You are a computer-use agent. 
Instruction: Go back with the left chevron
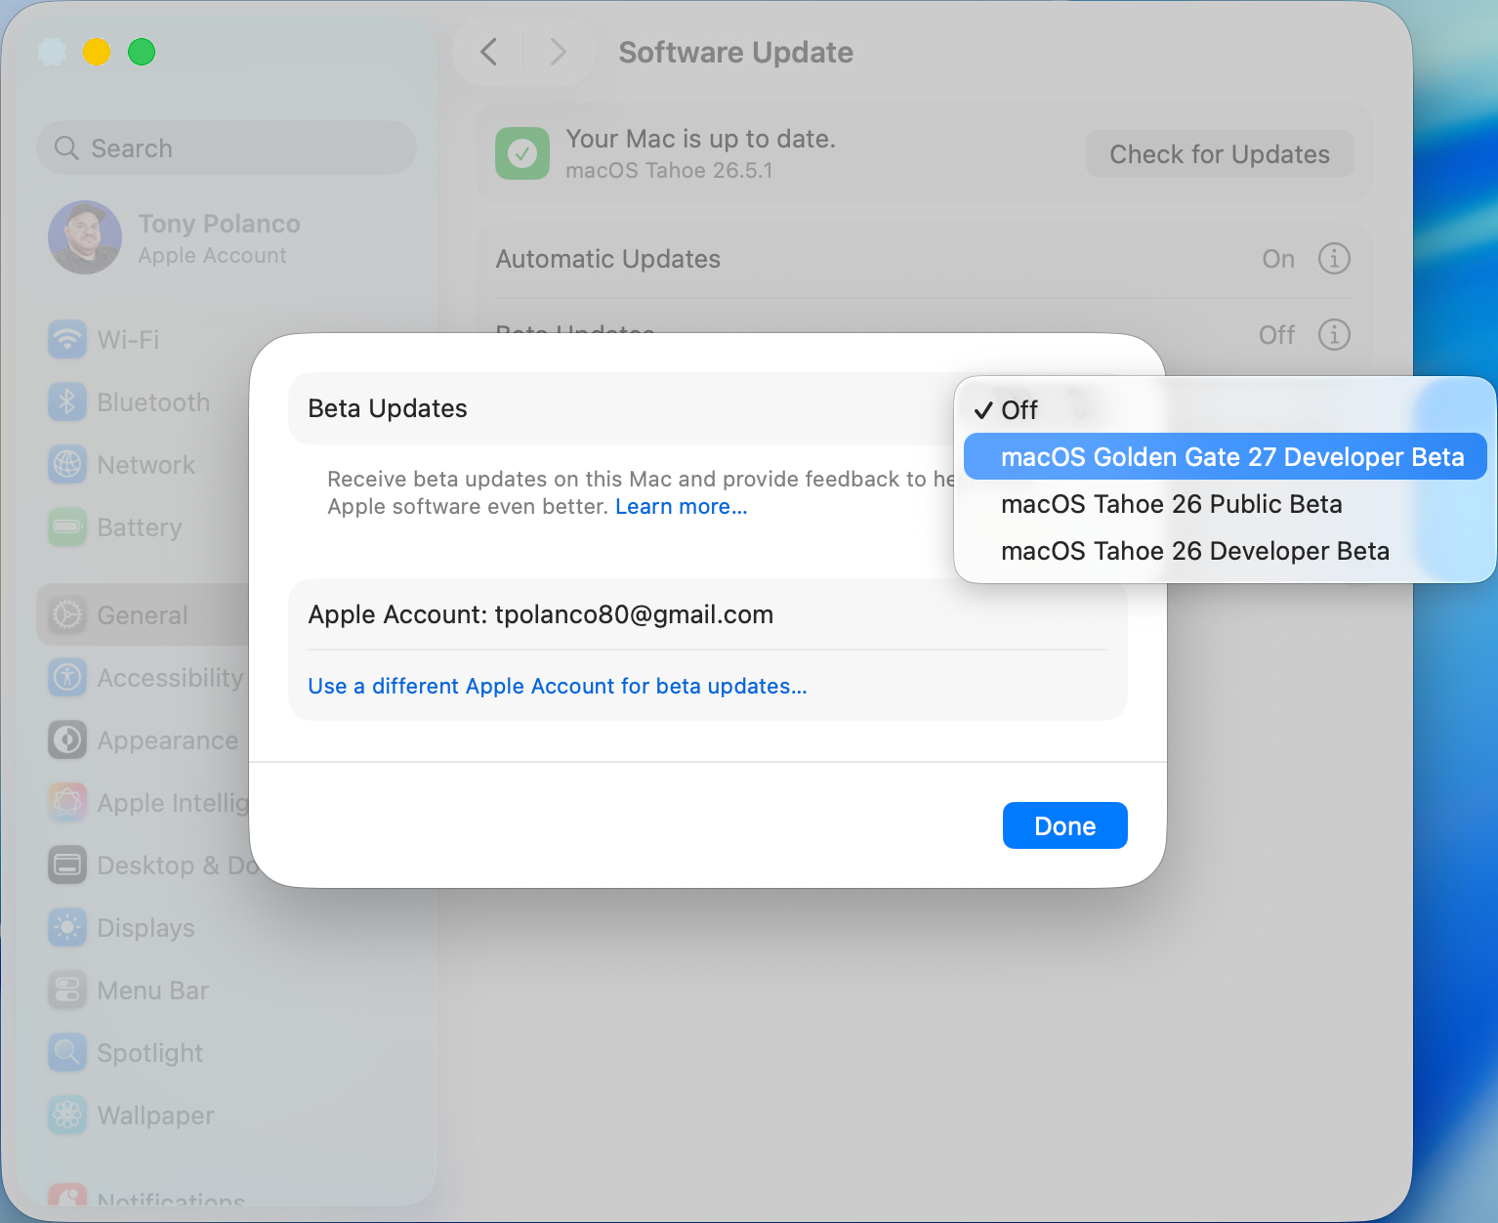pos(489,52)
